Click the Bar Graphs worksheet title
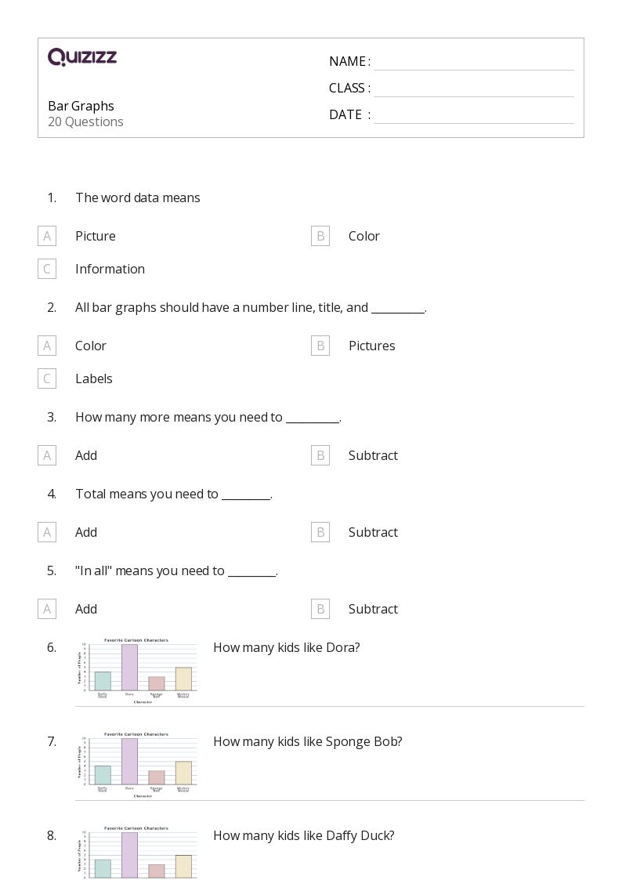Screen dimensions: 622x880 point(81,106)
